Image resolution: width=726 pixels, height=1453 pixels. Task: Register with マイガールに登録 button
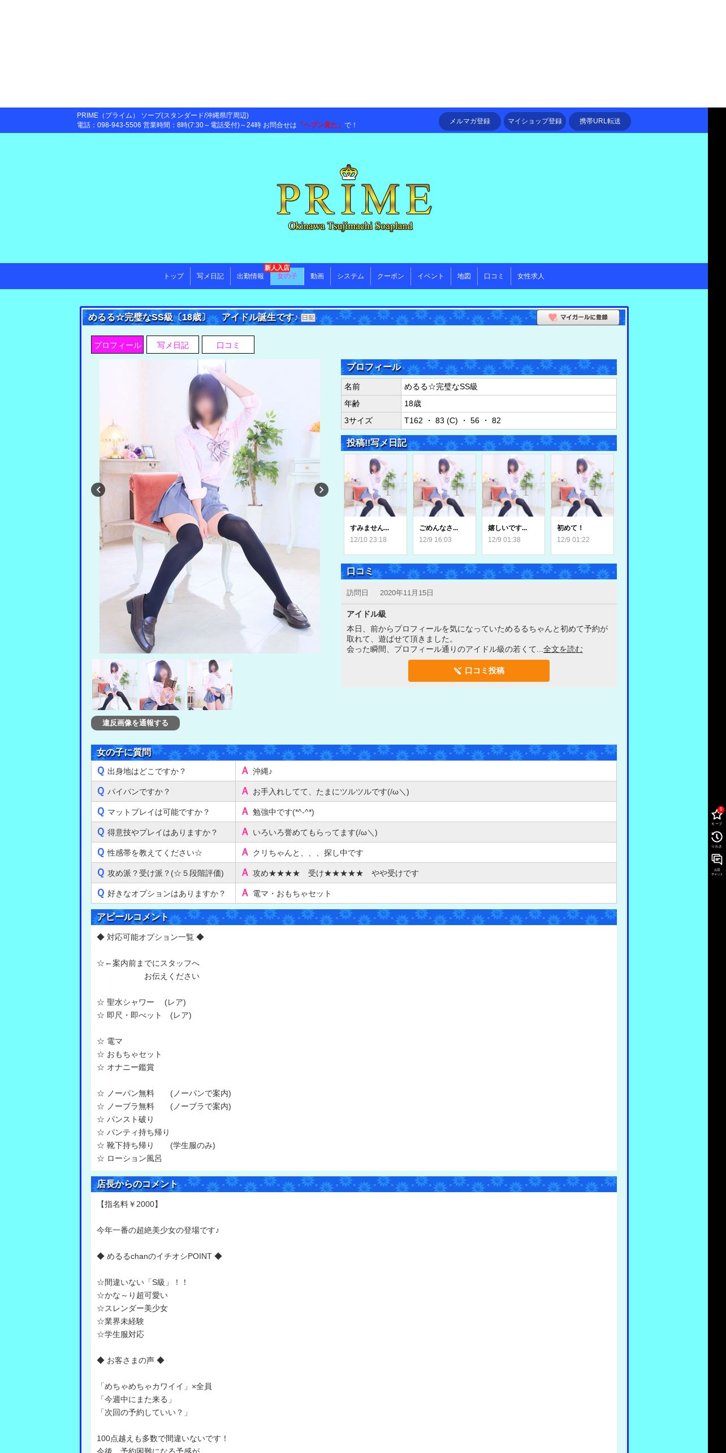(x=578, y=317)
